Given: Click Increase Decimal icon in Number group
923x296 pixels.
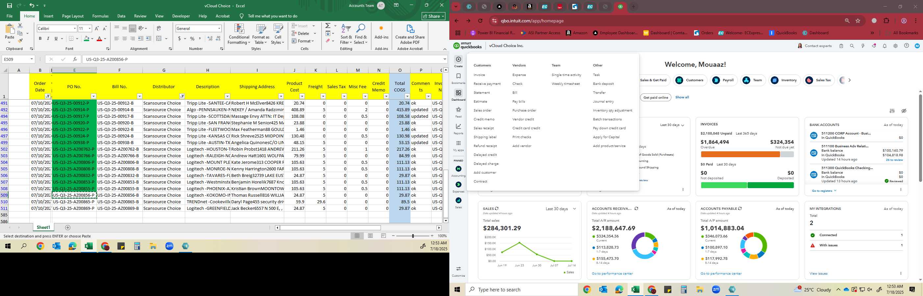Looking at the screenshot, I should [210, 38].
